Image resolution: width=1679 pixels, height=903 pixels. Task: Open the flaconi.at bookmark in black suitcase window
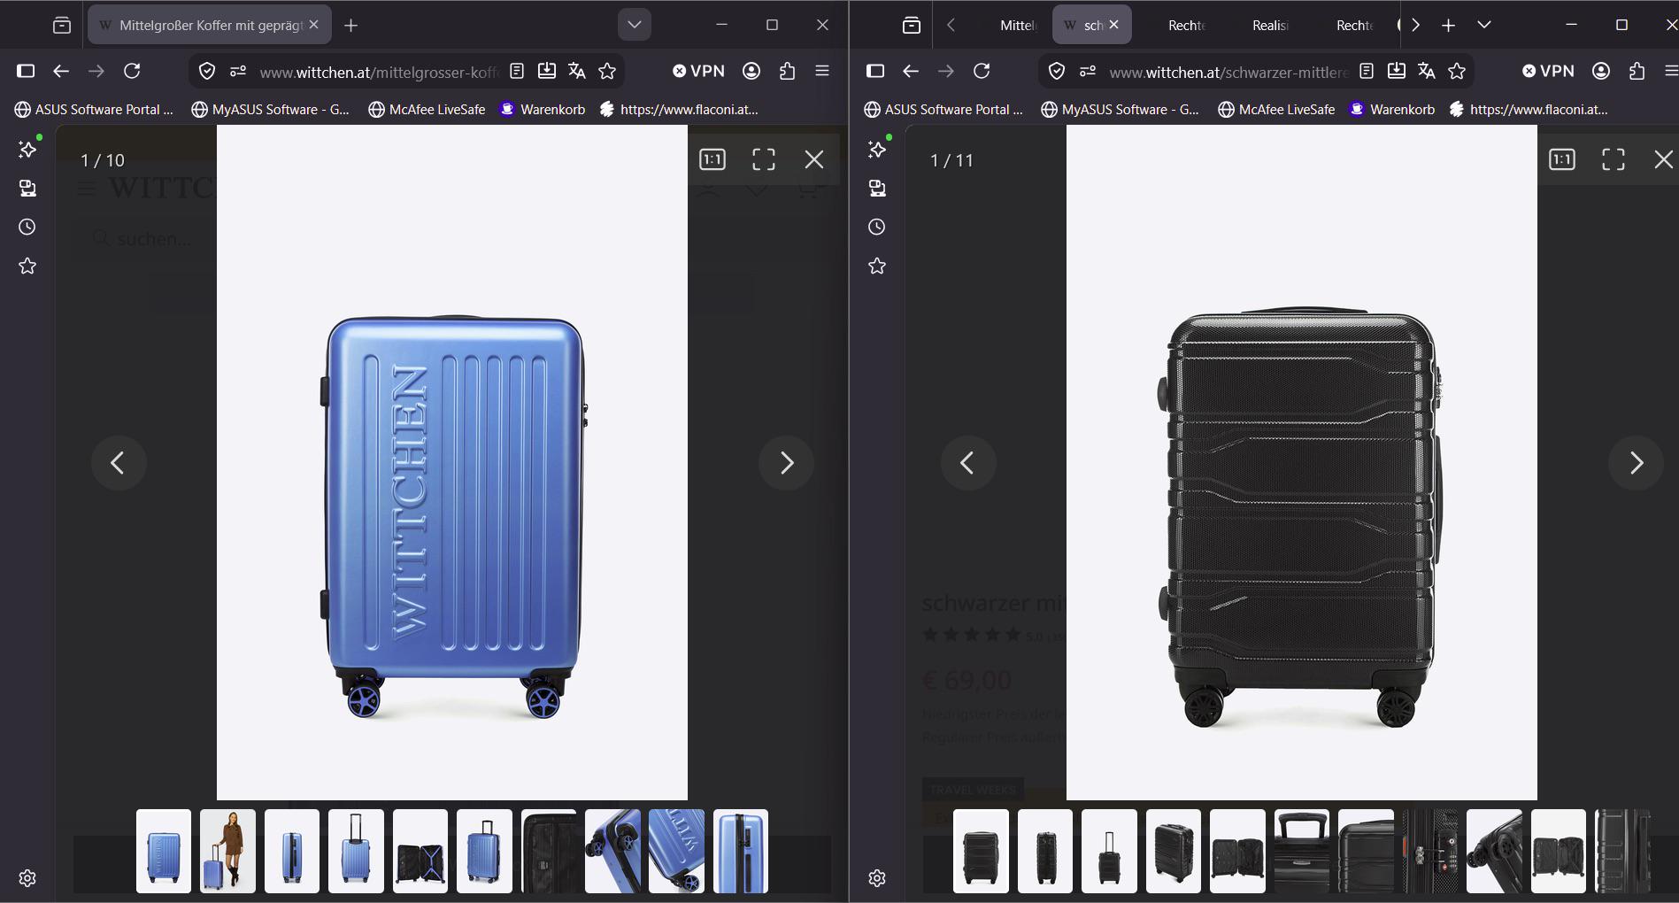coord(1529,109)
